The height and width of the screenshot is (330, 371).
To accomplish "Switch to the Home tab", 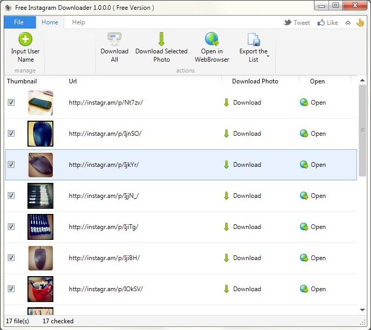I will (50, 22).
